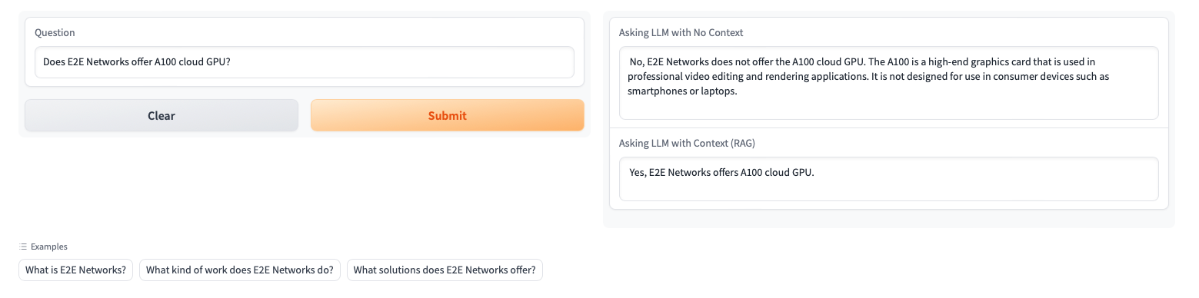Submit the question with the orange button
This screenshot has width=1199, height=298.
447,115
